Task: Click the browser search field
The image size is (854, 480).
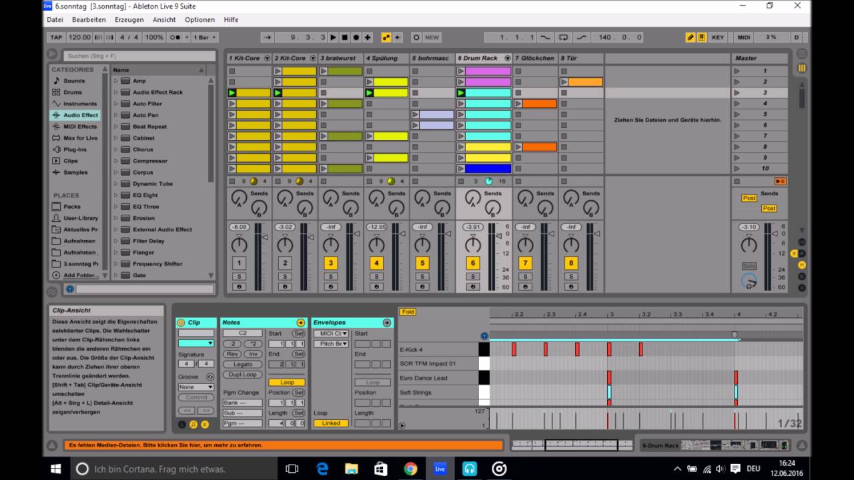Action: [x=139, y=56]
